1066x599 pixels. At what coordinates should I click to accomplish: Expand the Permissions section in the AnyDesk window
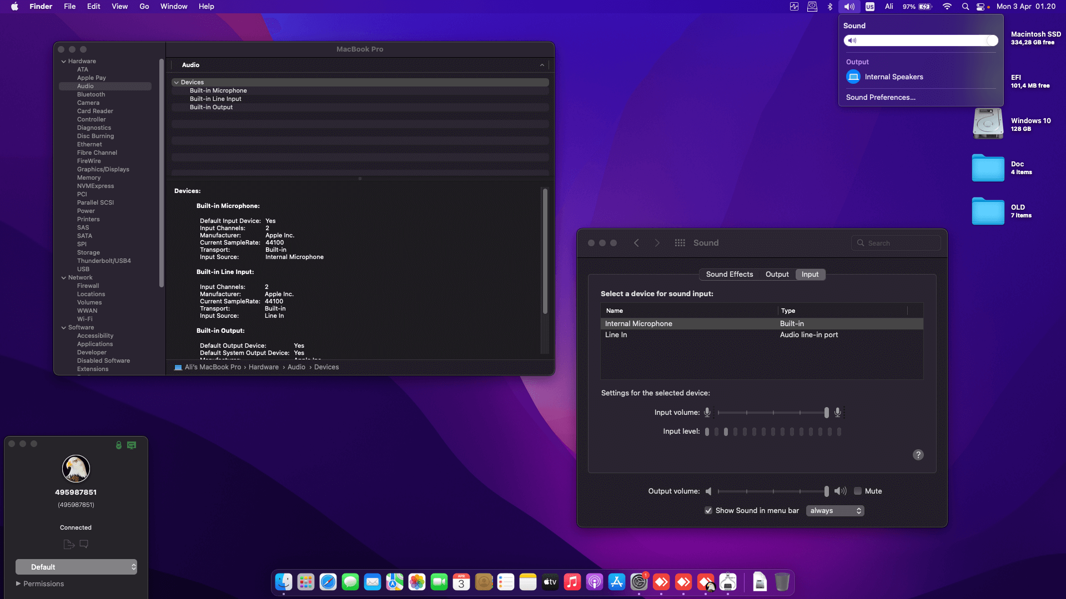point(19,583)
